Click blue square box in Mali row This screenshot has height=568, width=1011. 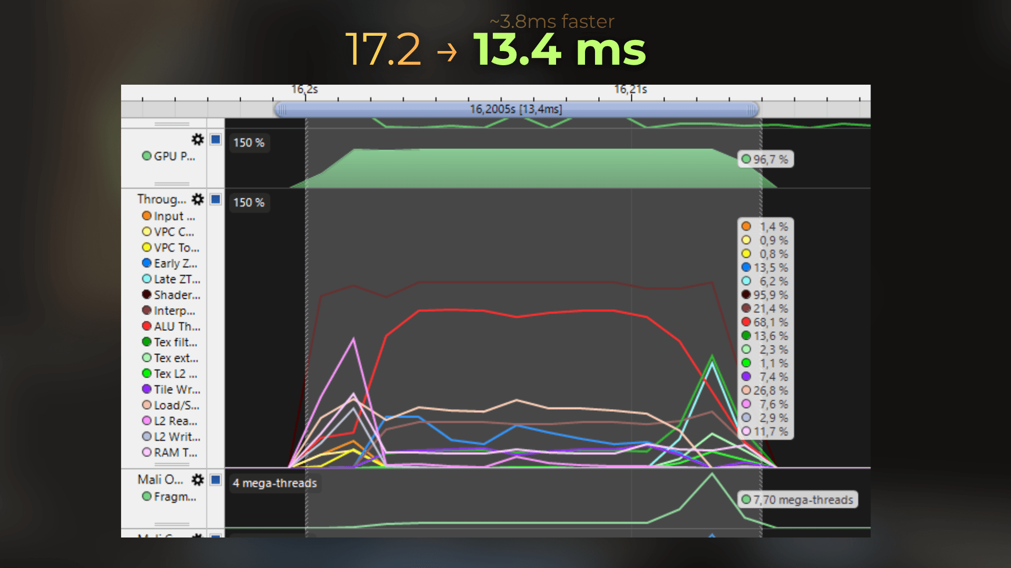coord(215,480)
